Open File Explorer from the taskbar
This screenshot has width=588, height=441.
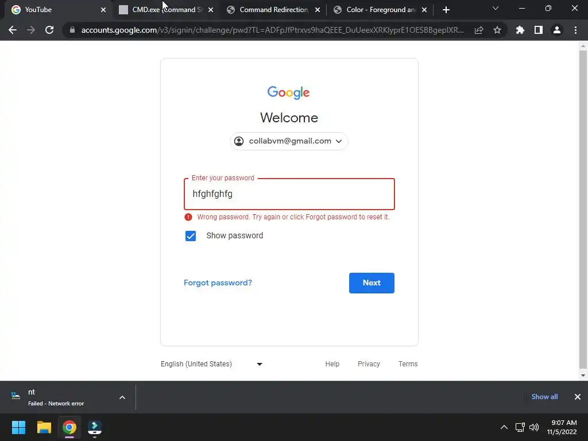point(44,427)
